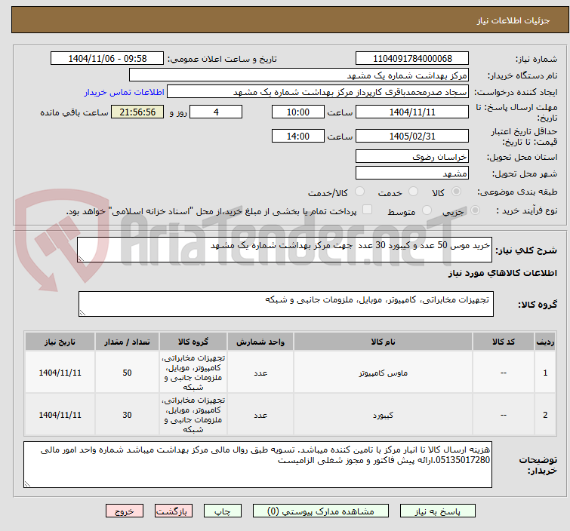570x531 pixels.
Task: Click the تاریخ نیاز column header
Action: (x=60, y=342)
